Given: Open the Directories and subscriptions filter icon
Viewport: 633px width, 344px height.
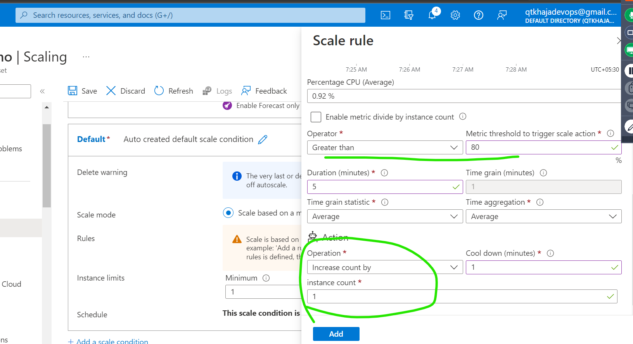Looking at the screenshot, I should pyautogui.click(x=409, y=15).
